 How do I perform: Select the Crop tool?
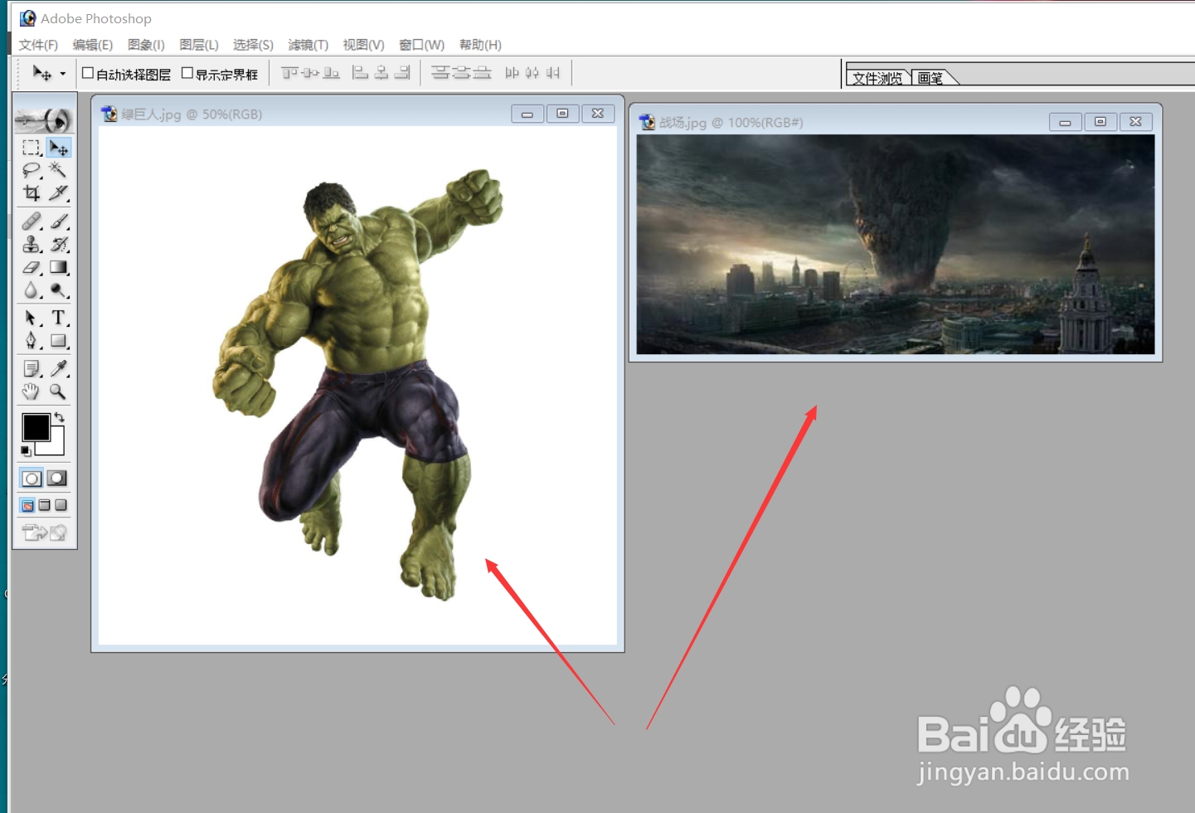coord(32,193)
